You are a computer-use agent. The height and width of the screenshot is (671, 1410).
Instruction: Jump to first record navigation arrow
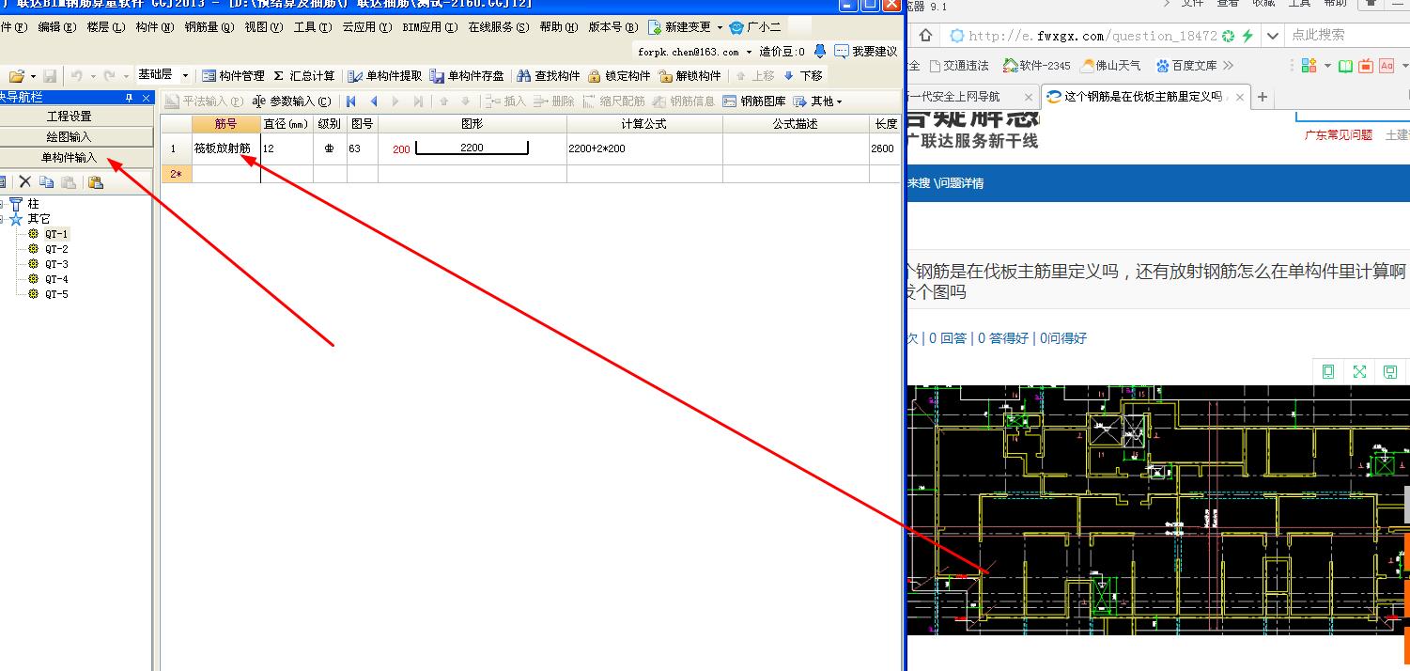[351, 101]
